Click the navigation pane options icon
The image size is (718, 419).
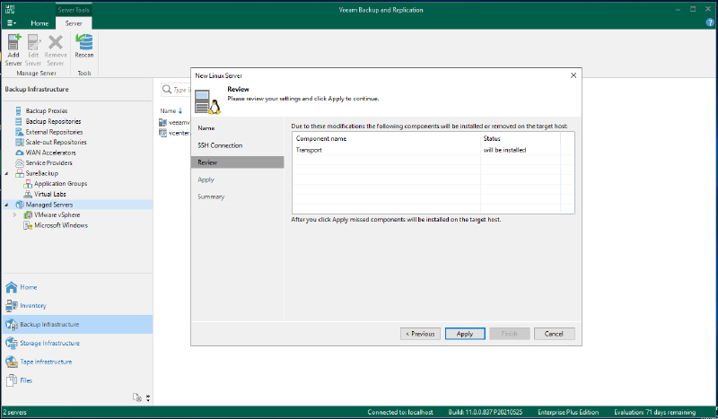[x=137, y=397]
